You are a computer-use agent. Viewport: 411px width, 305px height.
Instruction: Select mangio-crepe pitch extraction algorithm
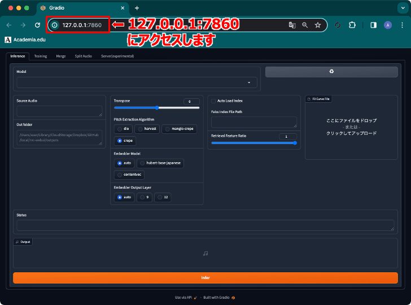pos(180,129)
